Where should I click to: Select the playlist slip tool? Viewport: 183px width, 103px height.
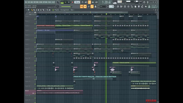41,10
